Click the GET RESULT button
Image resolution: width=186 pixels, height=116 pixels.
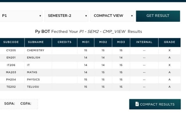click(x=158, y=16)
